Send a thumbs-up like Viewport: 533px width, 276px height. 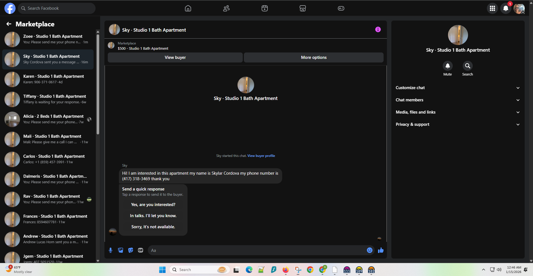pos(381,250)
